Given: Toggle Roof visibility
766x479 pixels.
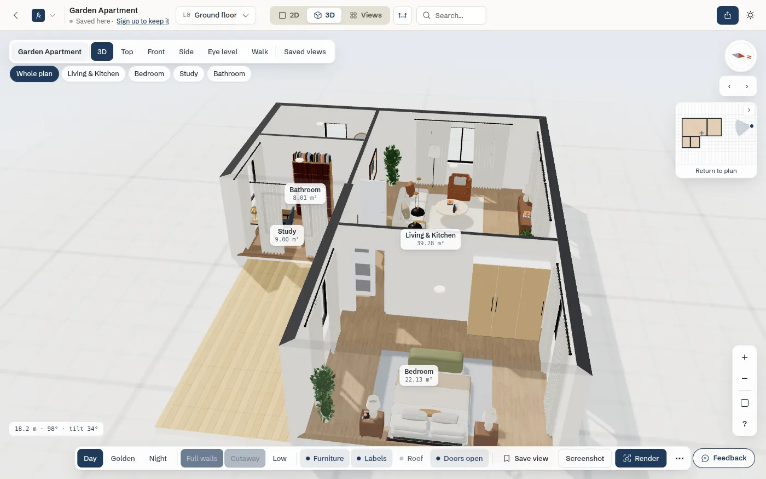Looking at the screenshot, I should click(411, 459).
